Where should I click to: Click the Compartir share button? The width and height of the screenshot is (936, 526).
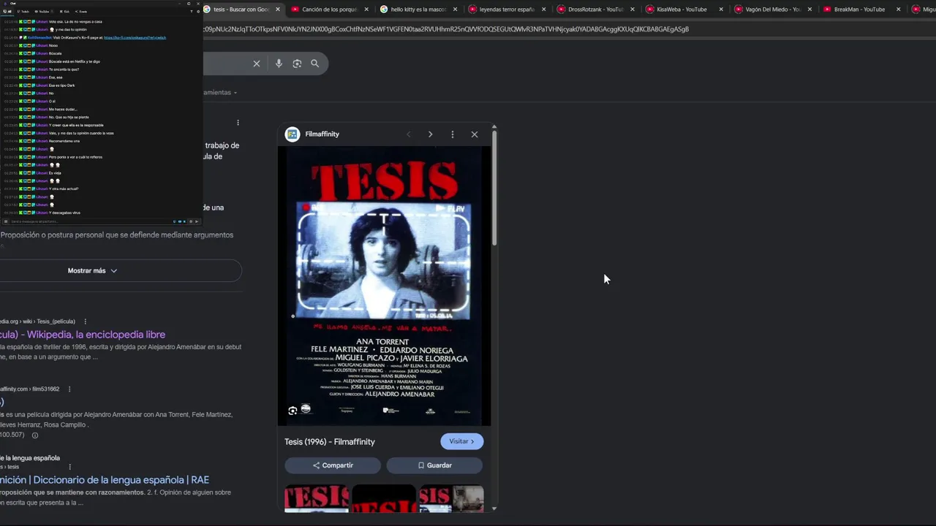click(x=333, y=465)
